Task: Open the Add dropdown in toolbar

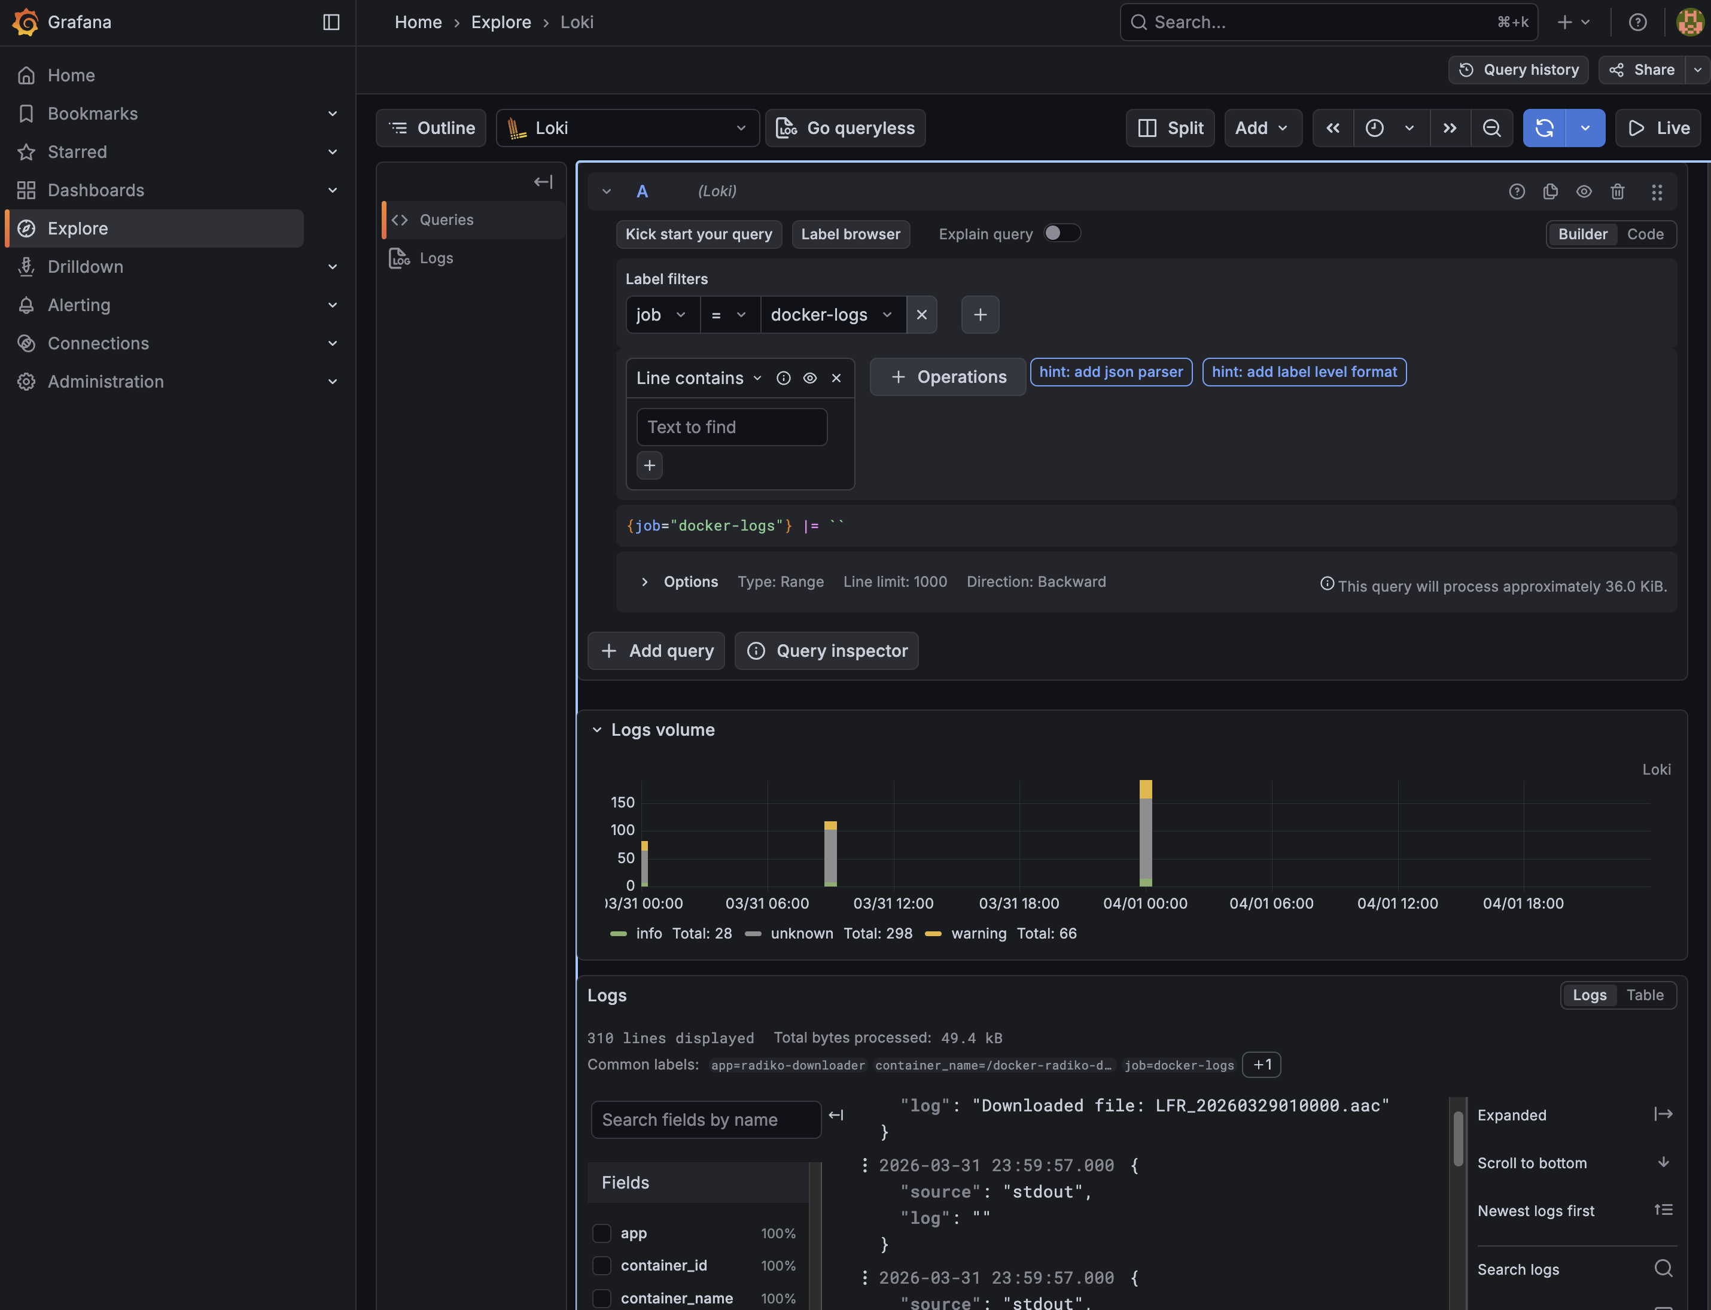Action: point(1262,128)
